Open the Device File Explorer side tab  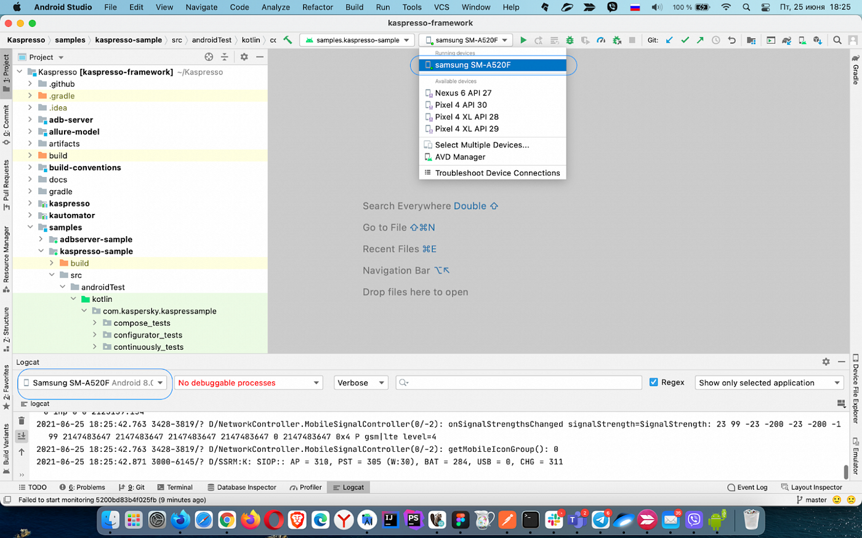tap(855, 389)
